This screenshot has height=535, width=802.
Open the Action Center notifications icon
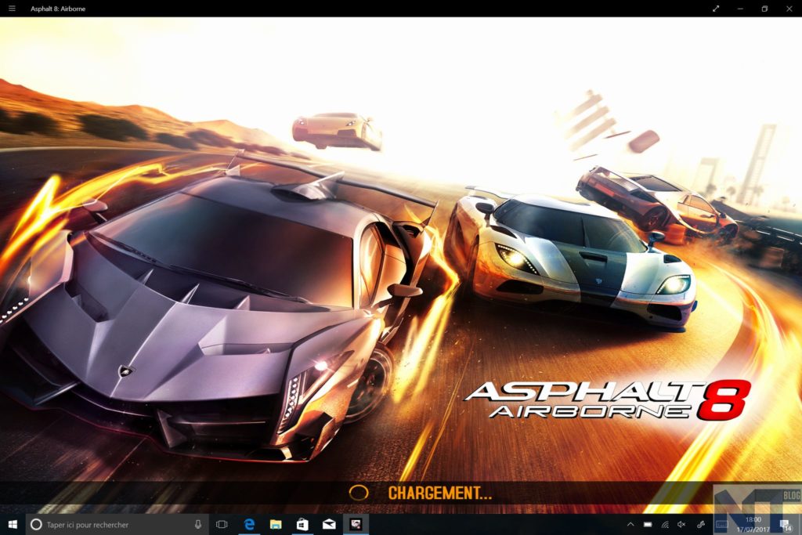pos(785,524)
